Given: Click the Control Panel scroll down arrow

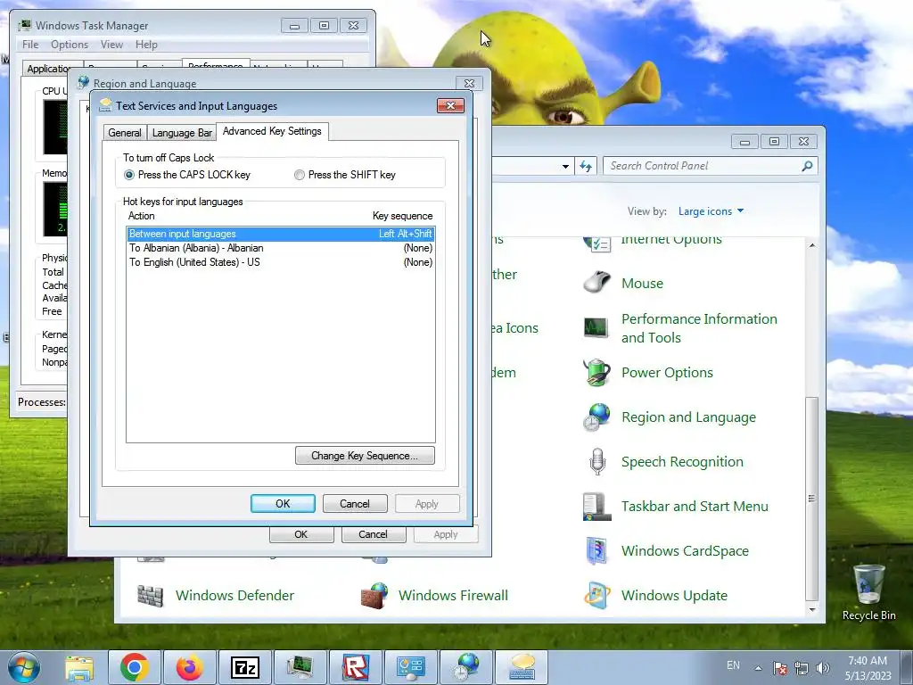Looking at the screenshot, I should (811, 610).
